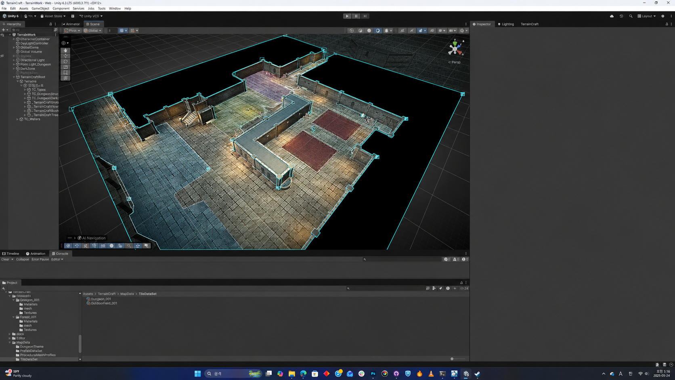Screen dimensions: 675x380
Task: Switch to the TerrainCraft tab
Action: pos(530,24)
